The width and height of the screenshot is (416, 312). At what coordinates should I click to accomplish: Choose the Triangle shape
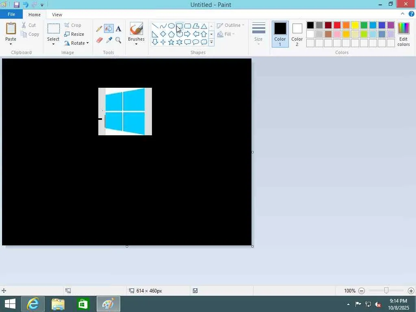pyautogui.click(x=204, y=26)
